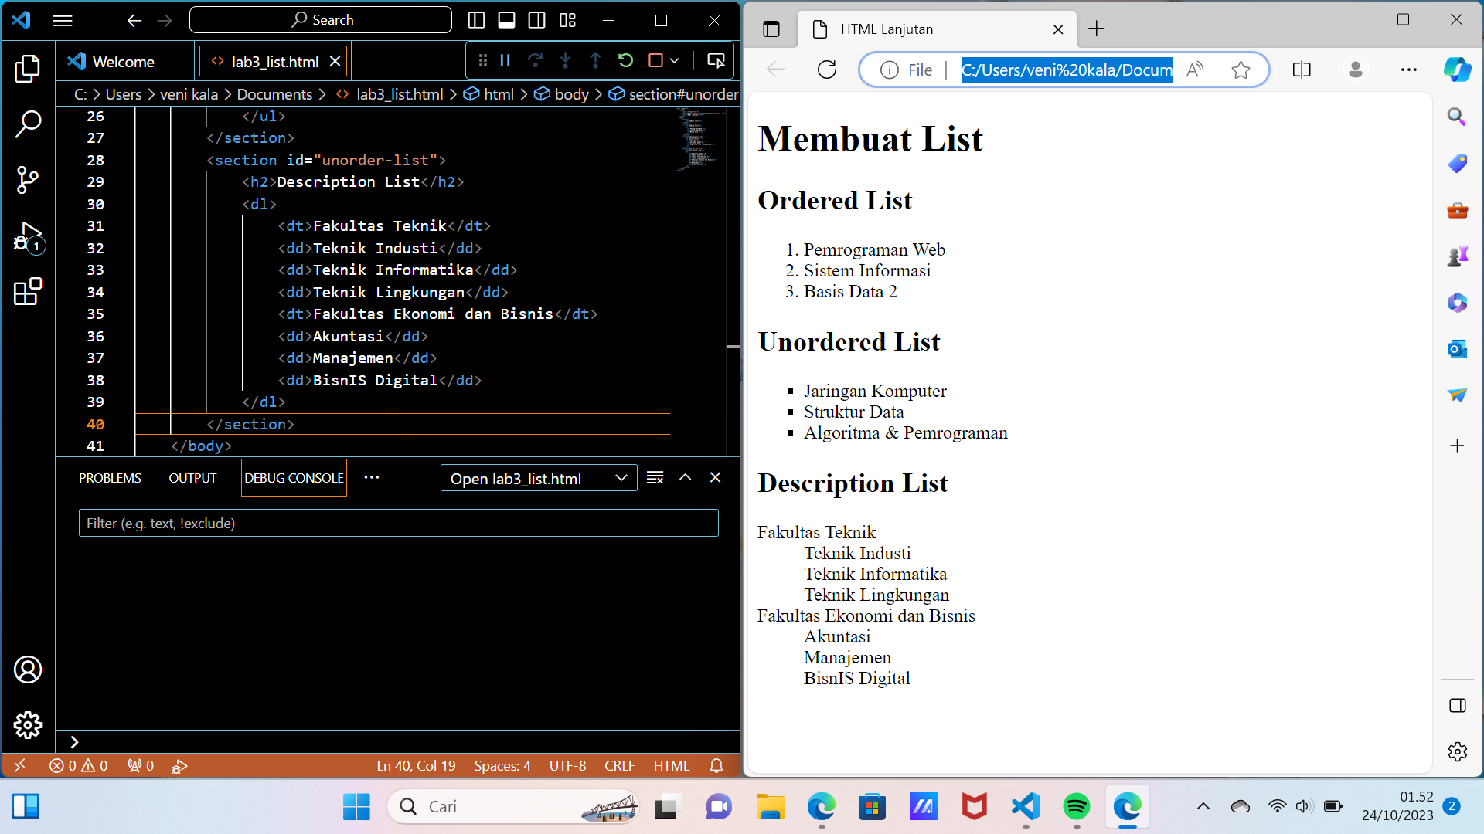Open the Search view in VS Code
Screen dimensions: 1484x834
[28, 124]
